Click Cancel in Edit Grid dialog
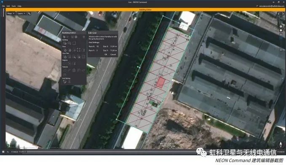This screenshot has width=286, height=165. (113, 54)
